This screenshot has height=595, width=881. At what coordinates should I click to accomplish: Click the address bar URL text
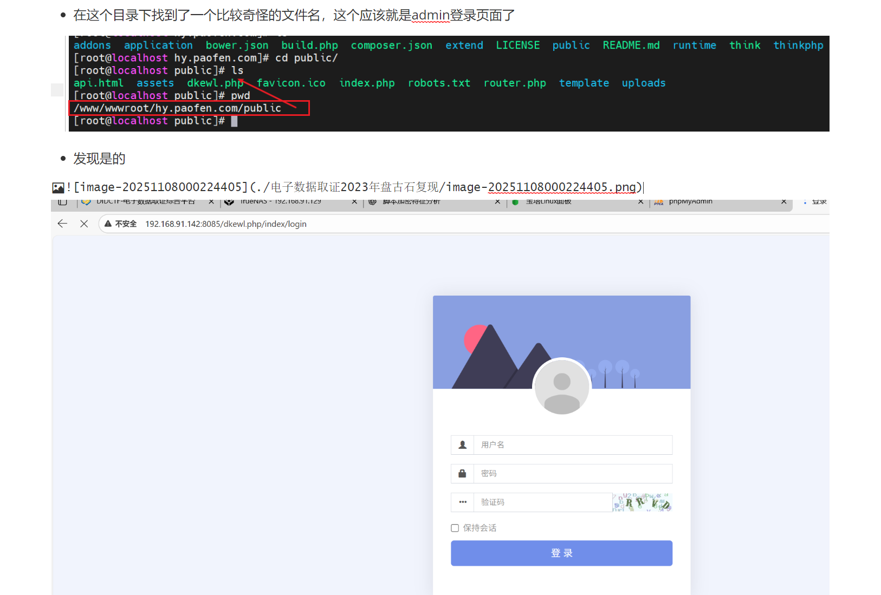click(x=225, y=224)
